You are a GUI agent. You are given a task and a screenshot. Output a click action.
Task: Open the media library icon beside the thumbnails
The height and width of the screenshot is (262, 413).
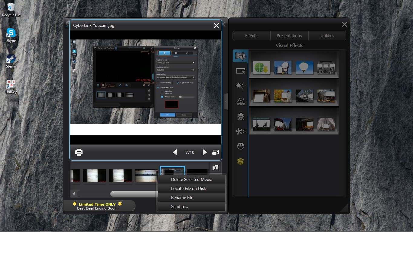point(216,167)
